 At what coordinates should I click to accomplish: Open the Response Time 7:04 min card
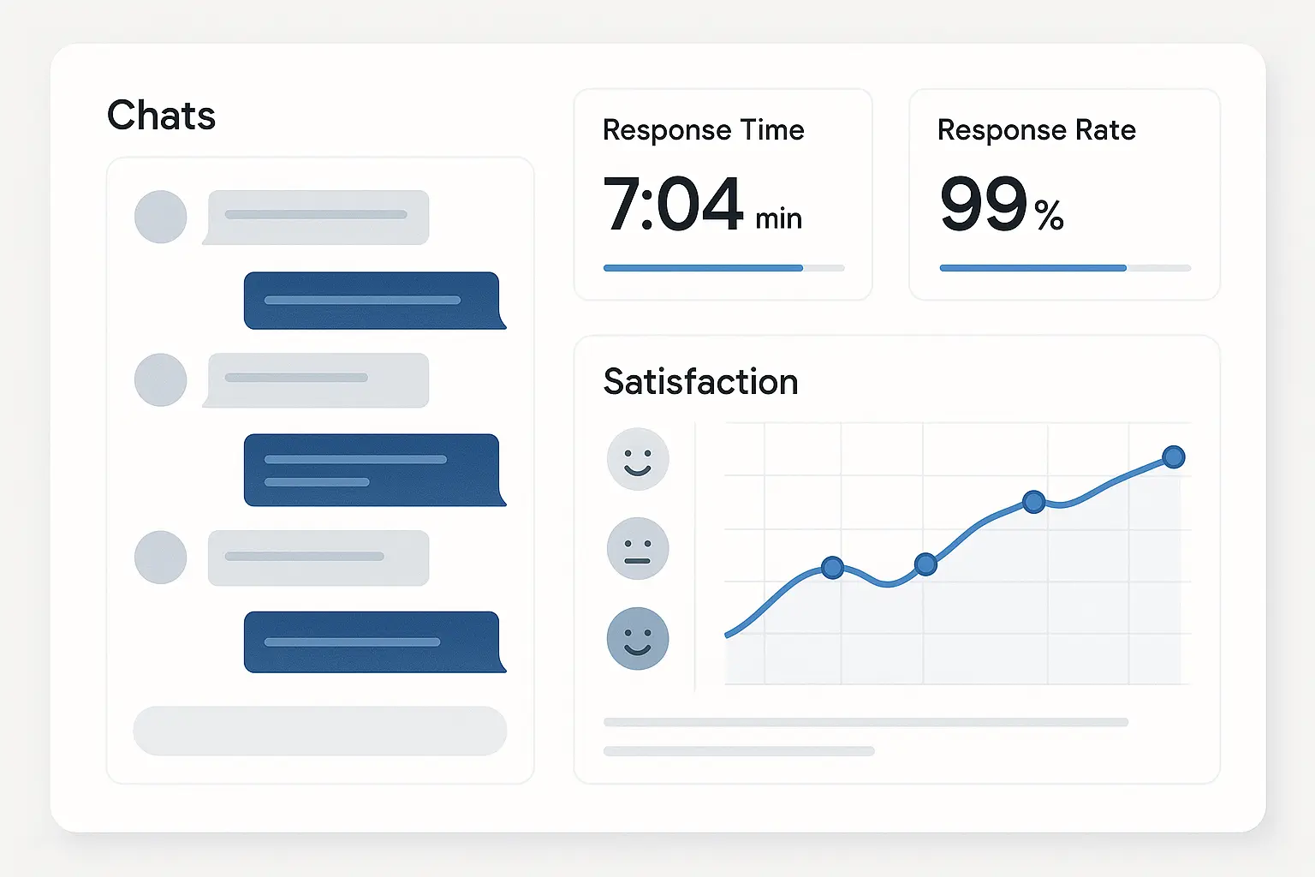pyautogui.click(x=723, y=194)
